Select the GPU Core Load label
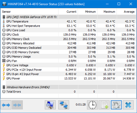The image size is (137, 113). coord(16,30)
